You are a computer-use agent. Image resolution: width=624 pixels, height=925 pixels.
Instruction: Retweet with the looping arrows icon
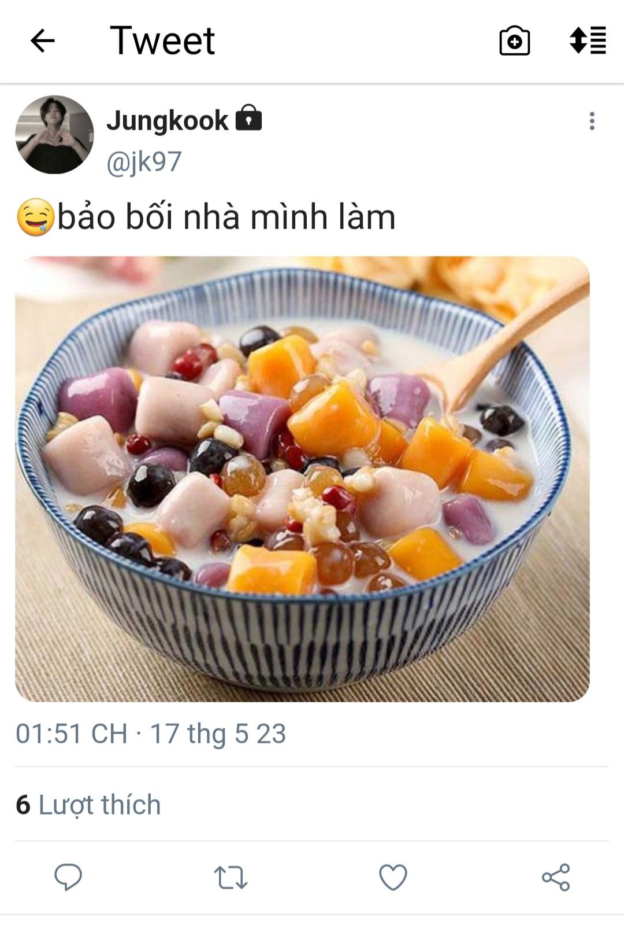click(x=231, y=878)
